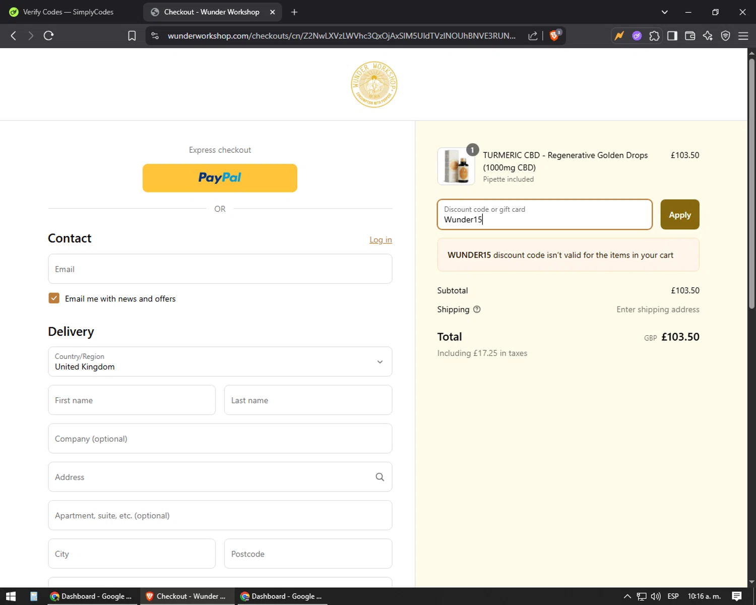Close the Checkout - Wunder Workshop tab
This screenshot has width=756, height=605.
click(273, 12)
